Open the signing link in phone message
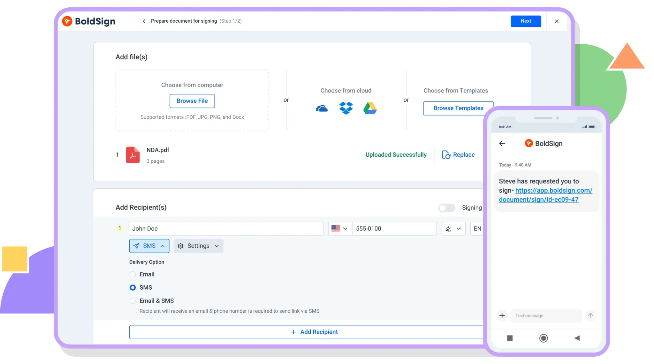Screen dimensions: 654x364 click(x=546, y=195)
